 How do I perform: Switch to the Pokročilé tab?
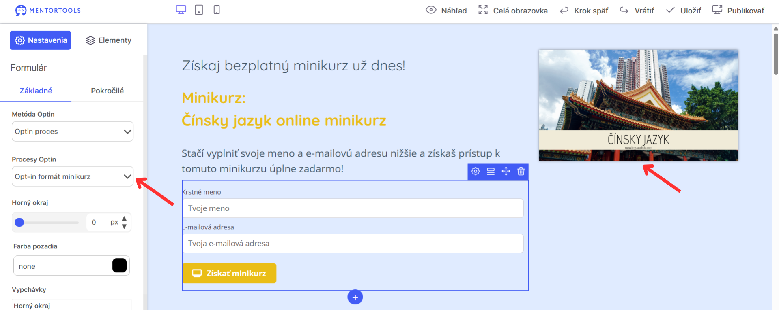pyautogui.click(x=107, y=91)
